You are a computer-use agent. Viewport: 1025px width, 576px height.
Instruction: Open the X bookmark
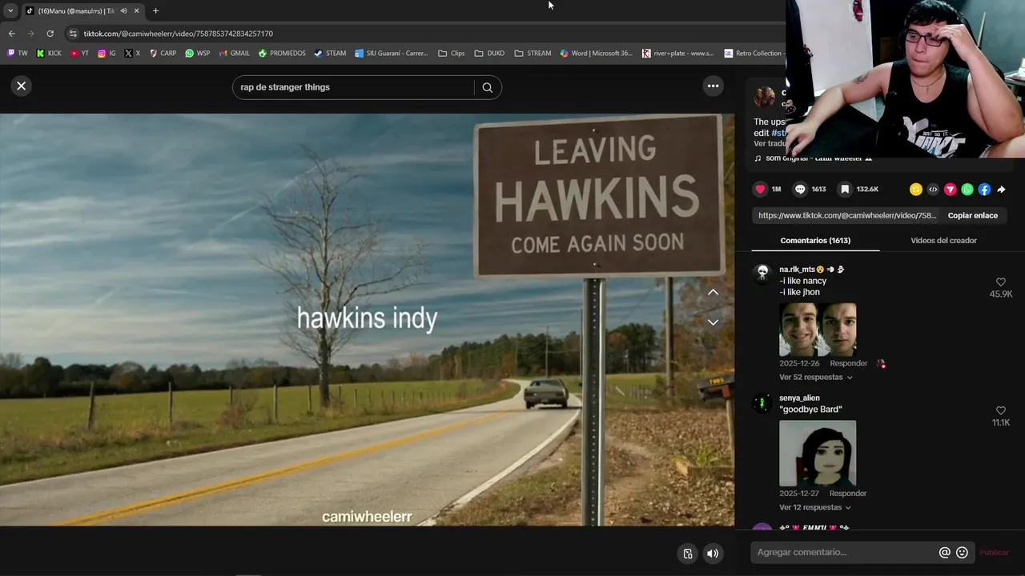(132, 54)
